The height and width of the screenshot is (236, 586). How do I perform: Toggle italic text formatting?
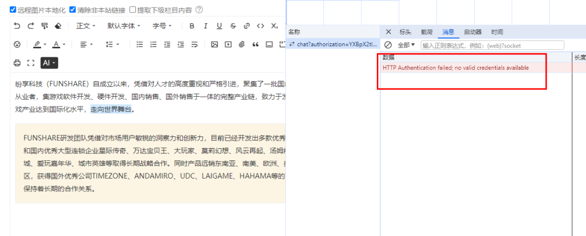pos(206,26)
